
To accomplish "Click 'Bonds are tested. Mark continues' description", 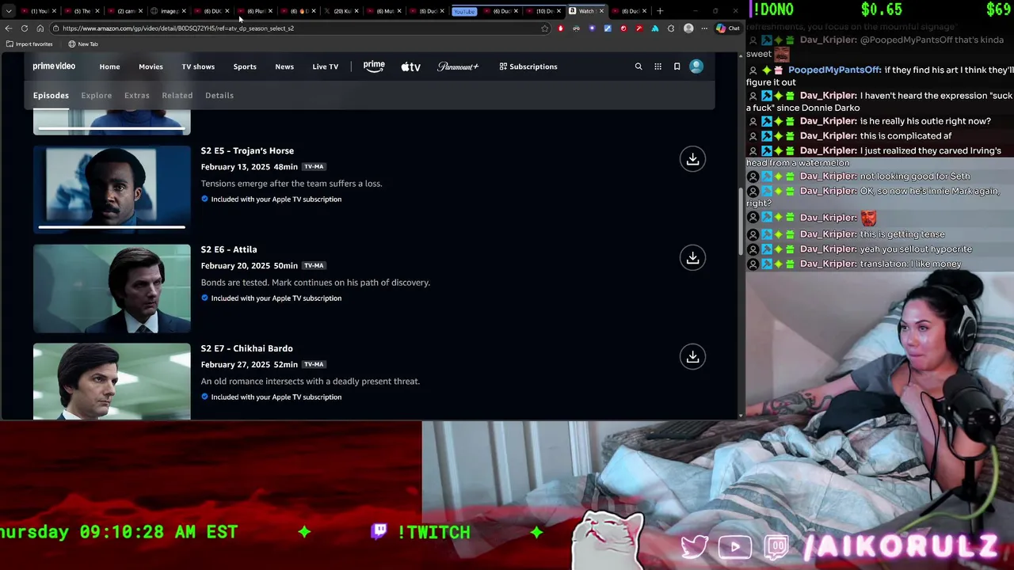I will point(315,283).
